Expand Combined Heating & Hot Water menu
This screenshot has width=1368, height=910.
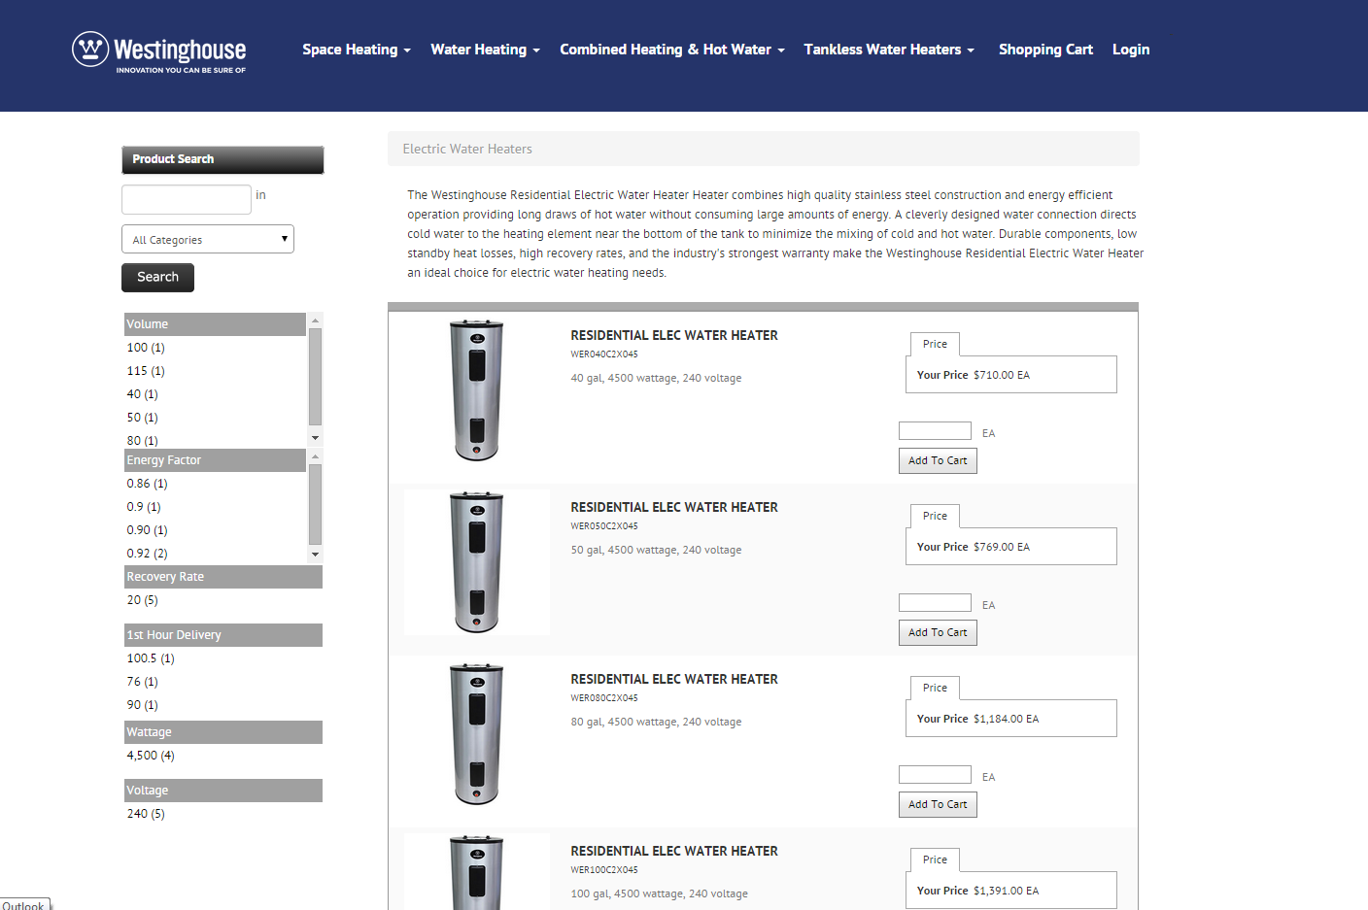pyautogui.click(x=672, y=50)
